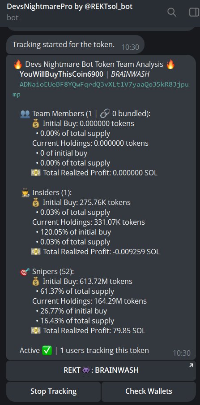Click the Snipers target dart emoji
Viewport: 200px width, 405px height.
pos(25,271)
